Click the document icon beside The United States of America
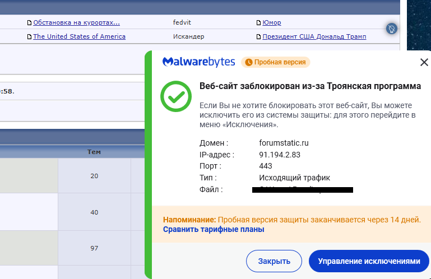Screen dimensions: 431x279 point(29,37)
